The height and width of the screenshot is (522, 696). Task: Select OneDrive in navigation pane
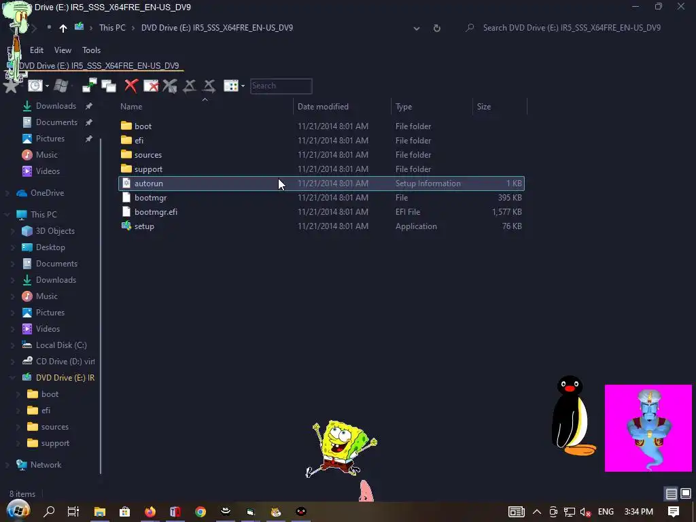tap(47, 192)
